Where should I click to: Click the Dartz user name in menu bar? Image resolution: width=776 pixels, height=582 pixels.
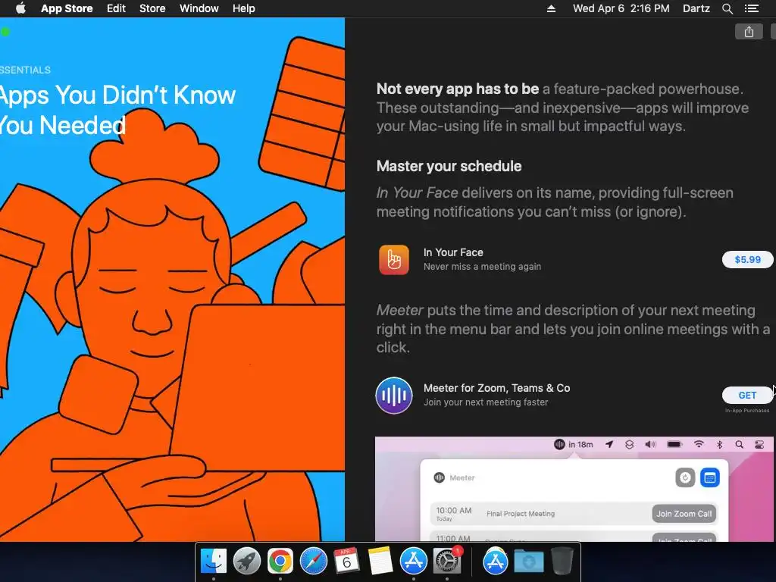coord(696,8)
